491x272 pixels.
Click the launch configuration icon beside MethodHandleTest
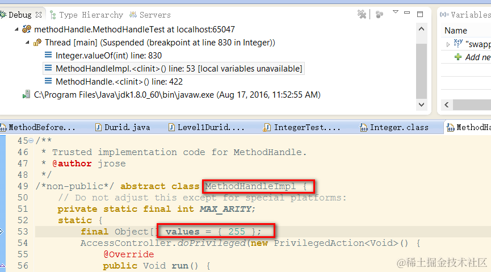tap(27, 29)
